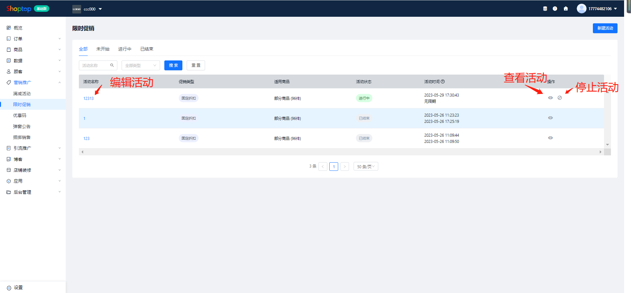
Task: Open the 50 条/页 page size dropdown
Action: pos(366,167)
